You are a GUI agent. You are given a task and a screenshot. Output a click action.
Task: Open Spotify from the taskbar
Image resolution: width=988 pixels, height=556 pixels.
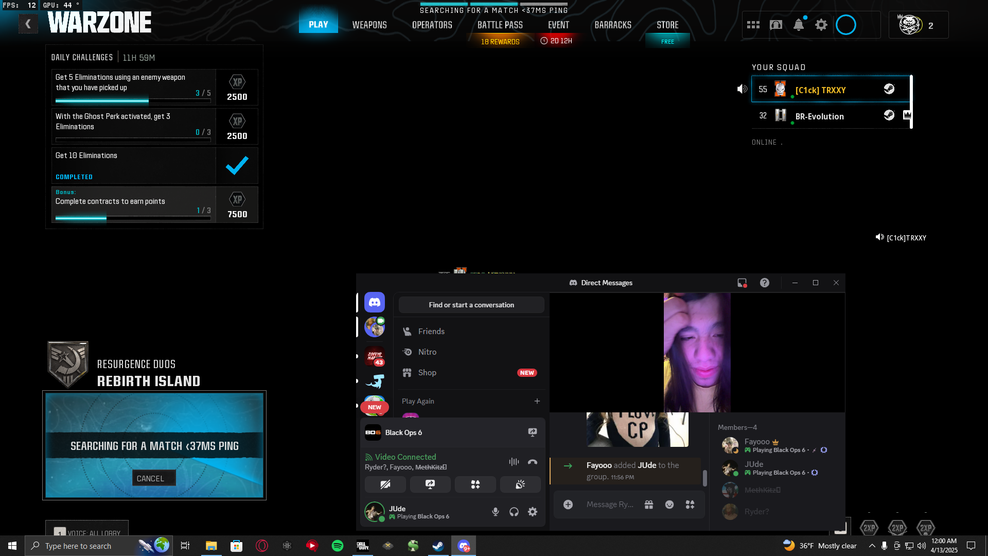pos(338,546)
